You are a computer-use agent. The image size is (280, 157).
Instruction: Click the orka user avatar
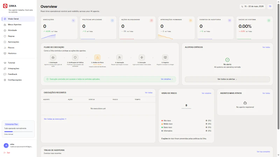[x=6, y=145]
